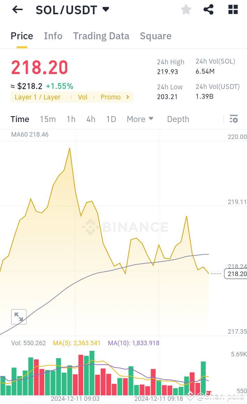Switch to the Trading Data tab
This screenshot has width=247, height=404.
click(101, 36)
